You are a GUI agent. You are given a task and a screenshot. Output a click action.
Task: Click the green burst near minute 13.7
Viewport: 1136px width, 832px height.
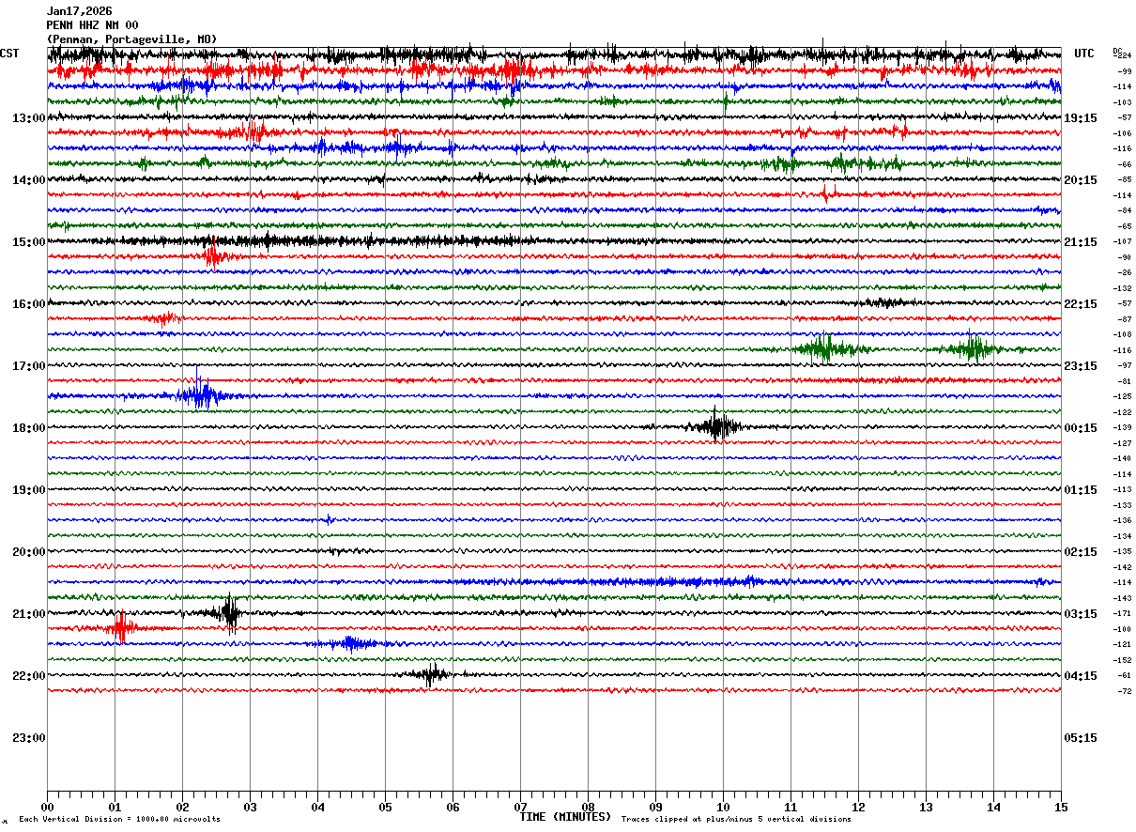pyautogui.click(x=972, y=348)
